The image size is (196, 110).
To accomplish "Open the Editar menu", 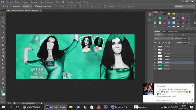I will click(17, 2).
